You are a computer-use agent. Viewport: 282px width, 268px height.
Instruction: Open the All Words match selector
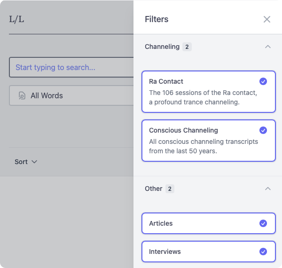coord(71,95)
